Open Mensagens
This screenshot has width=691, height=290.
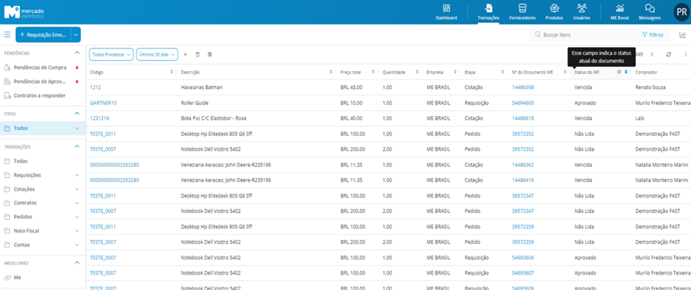(650, 12)
